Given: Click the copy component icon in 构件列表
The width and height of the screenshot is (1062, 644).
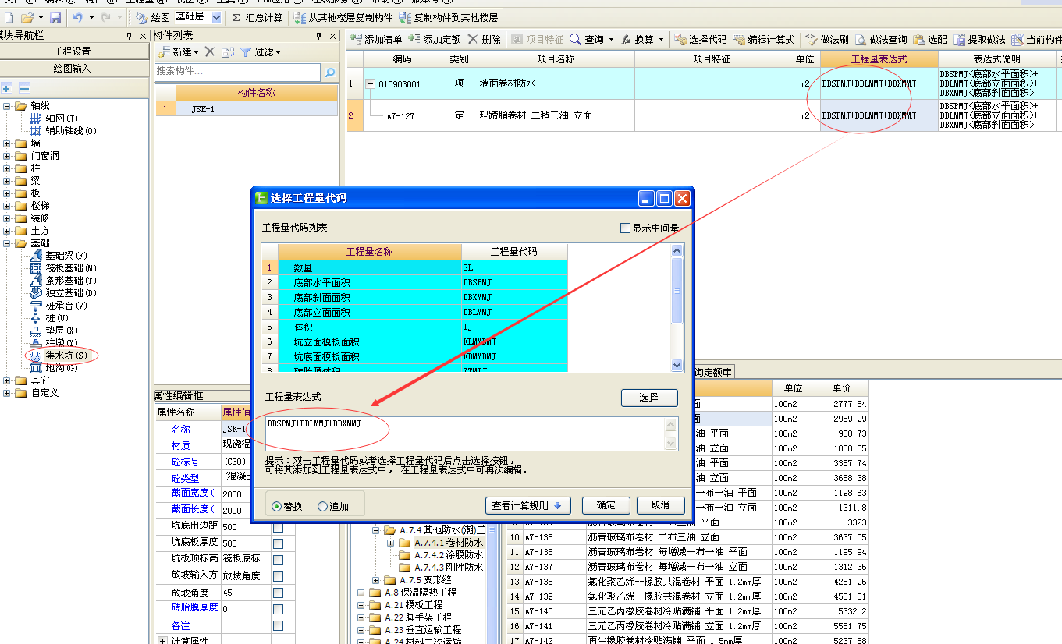Looking at the screenshot, I should click(x=227, y=52).
